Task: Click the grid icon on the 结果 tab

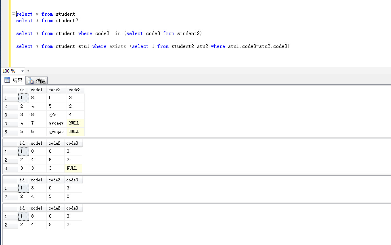Action: [7, 80]
